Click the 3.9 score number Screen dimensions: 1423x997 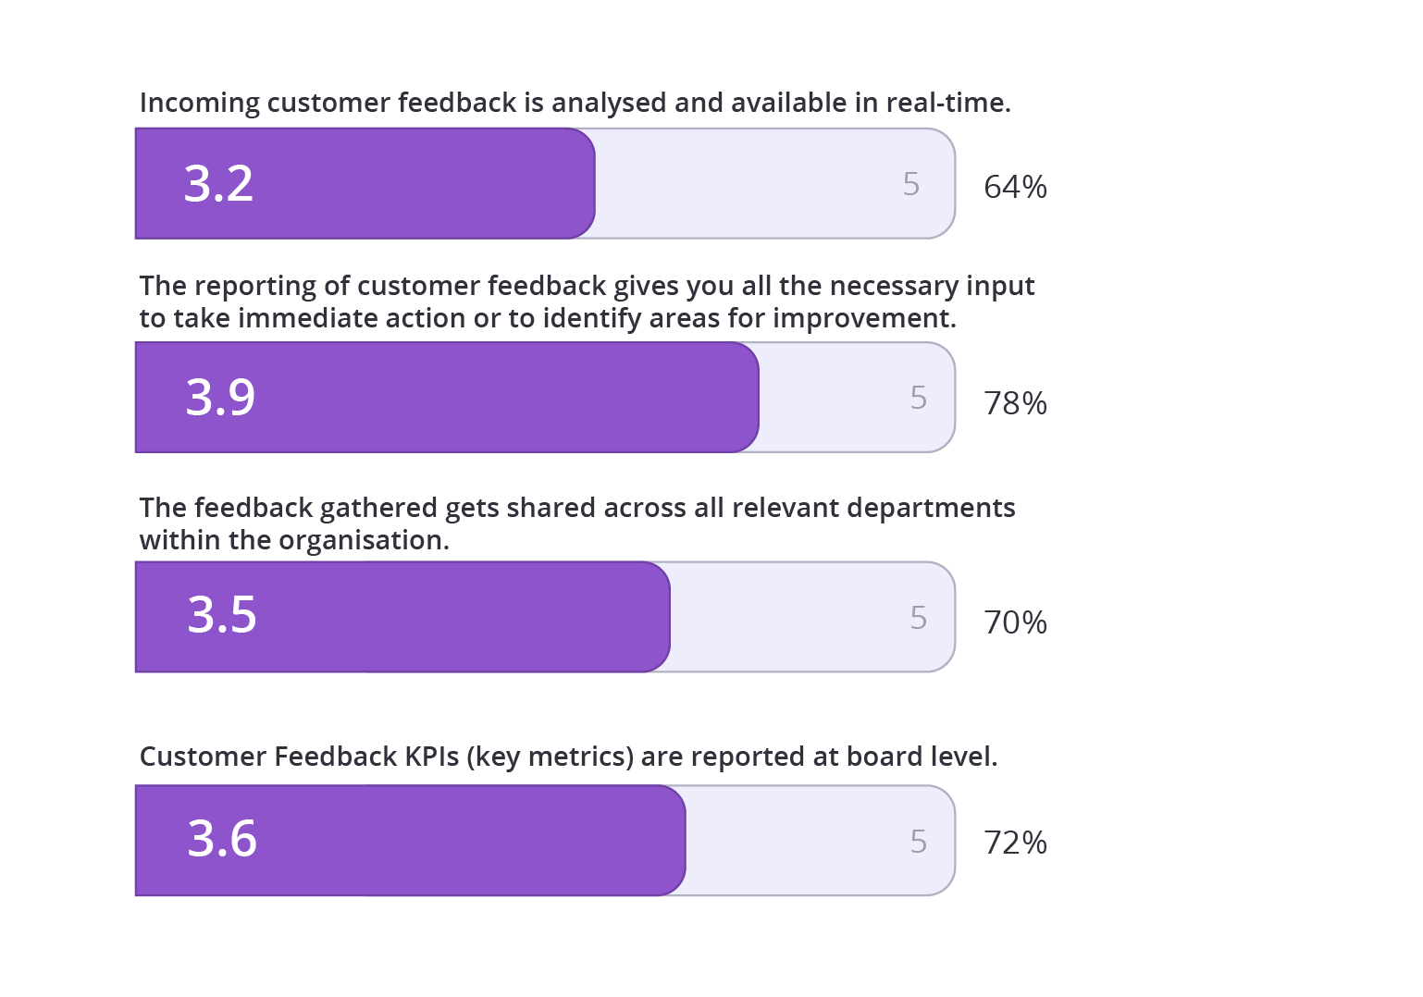[220, 397]
